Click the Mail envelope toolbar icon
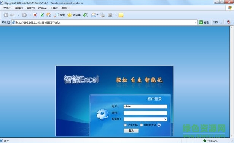This screenshot has height=143, width=234. tap(94, 15)
